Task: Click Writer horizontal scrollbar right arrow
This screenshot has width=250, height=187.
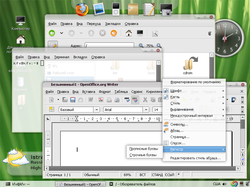Action: pyautogui.click(x=238, y=168)
